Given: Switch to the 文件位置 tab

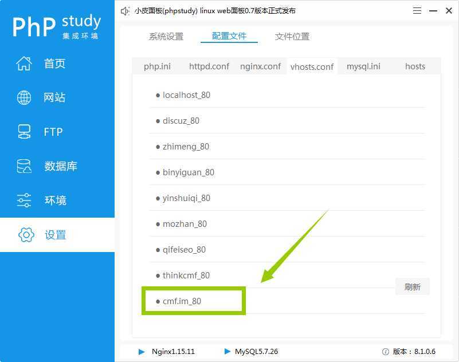Looking at the screenshot, I should [292, 36].
